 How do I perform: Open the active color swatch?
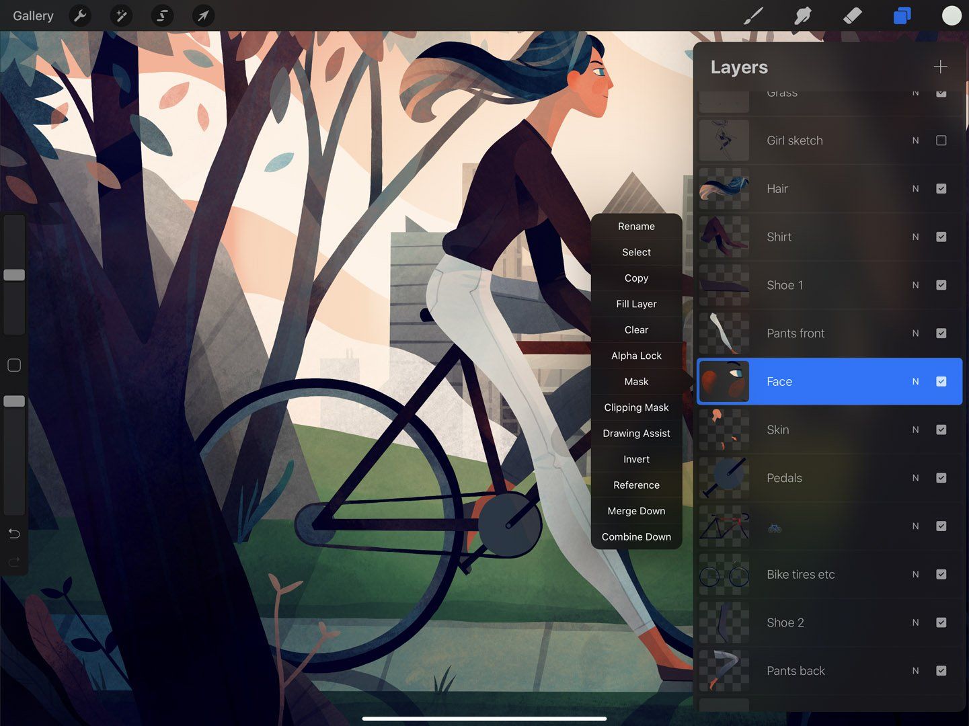951,15
